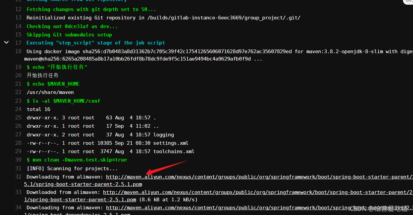Select "[INFO] Scanning for projects..." line
Image resolution: width=413 pixels, height=215 pixels.
[72, 169]
